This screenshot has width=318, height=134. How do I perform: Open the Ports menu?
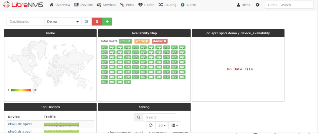coord(127,5)
